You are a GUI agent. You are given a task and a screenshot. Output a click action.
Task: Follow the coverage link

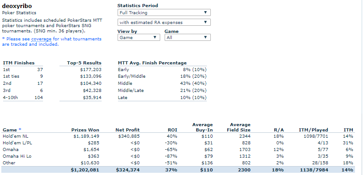tap(41, 39)
